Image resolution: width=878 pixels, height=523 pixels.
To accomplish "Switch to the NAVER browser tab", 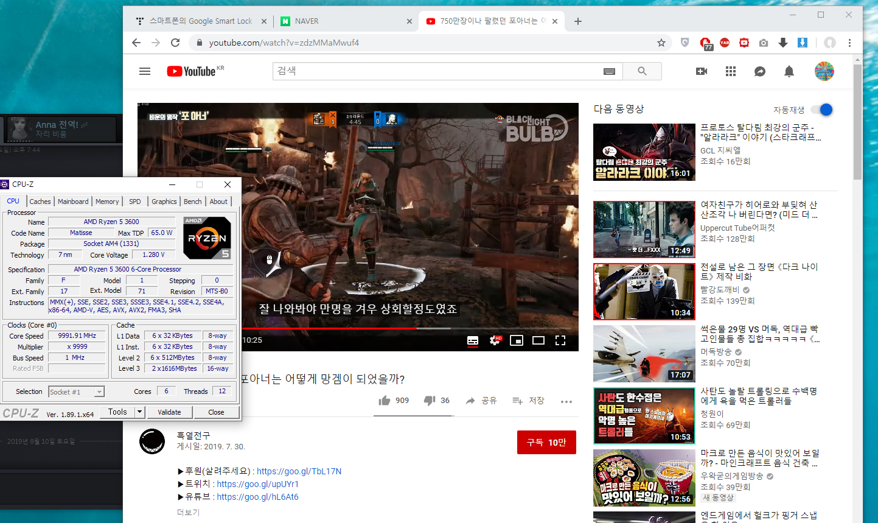I will click(346, 21).
